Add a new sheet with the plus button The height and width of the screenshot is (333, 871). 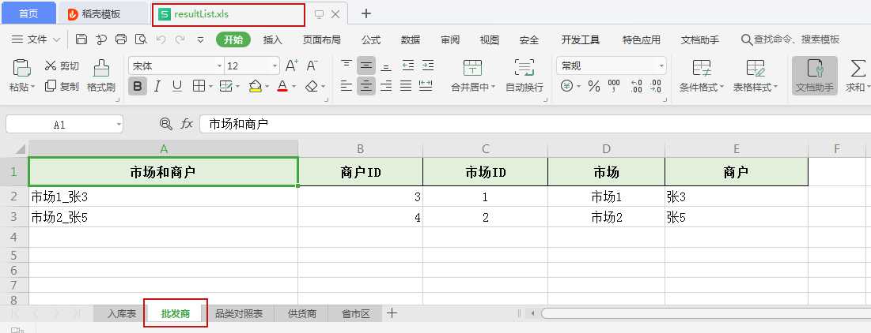(x=392, y=313)
